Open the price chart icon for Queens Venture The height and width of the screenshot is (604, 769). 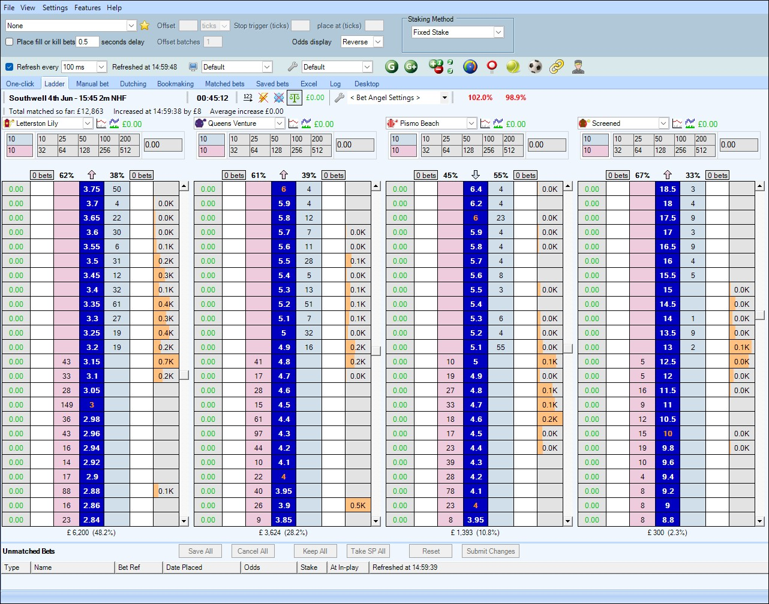click(293, 123)
